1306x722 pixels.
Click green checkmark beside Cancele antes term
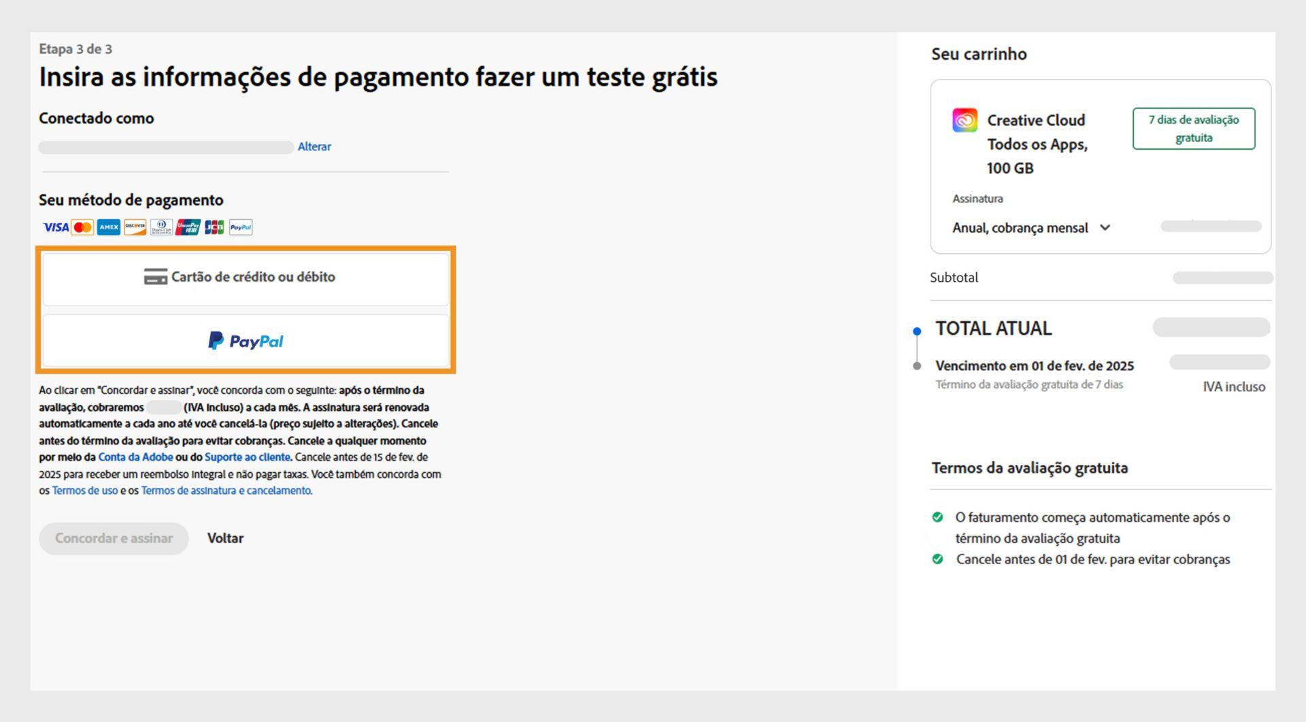937,559
